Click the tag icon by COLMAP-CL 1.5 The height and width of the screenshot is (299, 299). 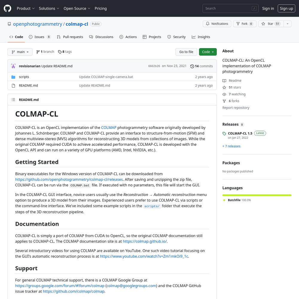click(x=224, y=133)
